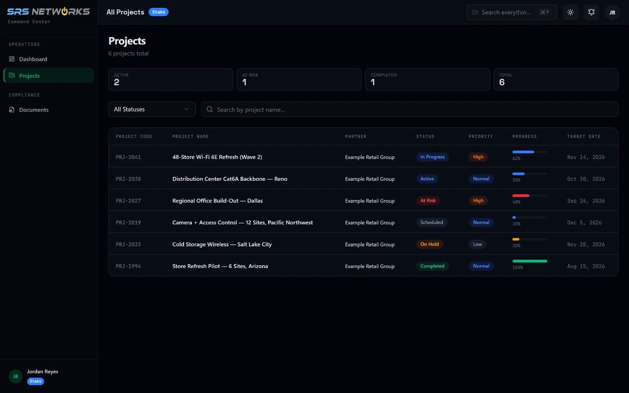
Task: Click the Completed status badge for PRJ-1994
Action: 432,266
